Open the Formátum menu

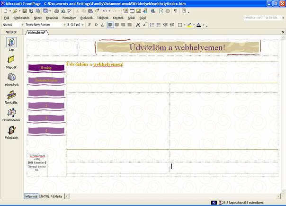(x=69, y=18)
